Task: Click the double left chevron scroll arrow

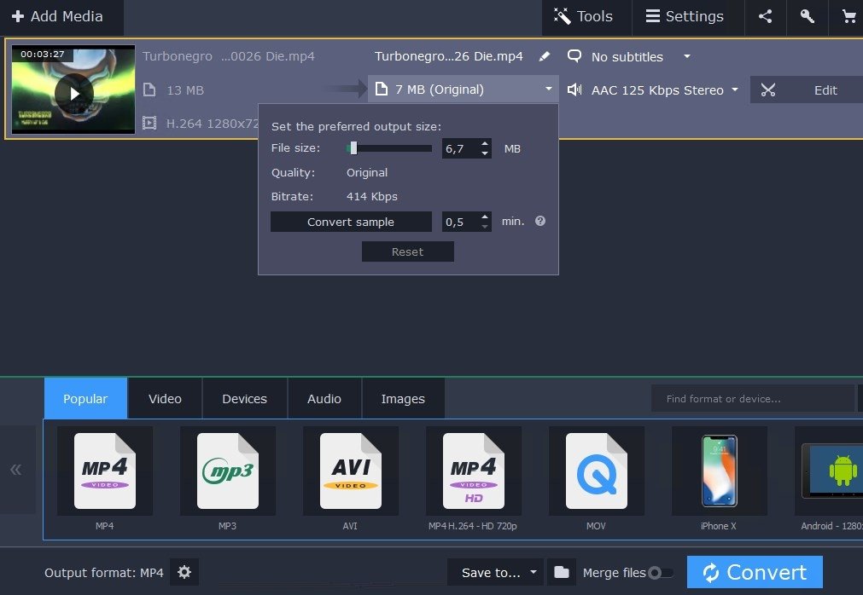Action: 16,470
